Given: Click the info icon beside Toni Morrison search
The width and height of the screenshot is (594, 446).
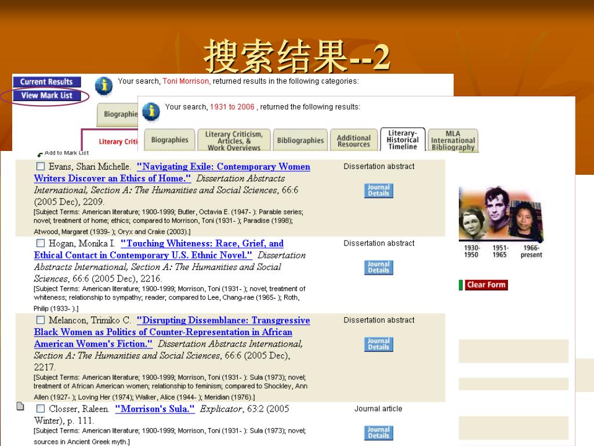Looking at the screenshot, I should coord(104,86).
